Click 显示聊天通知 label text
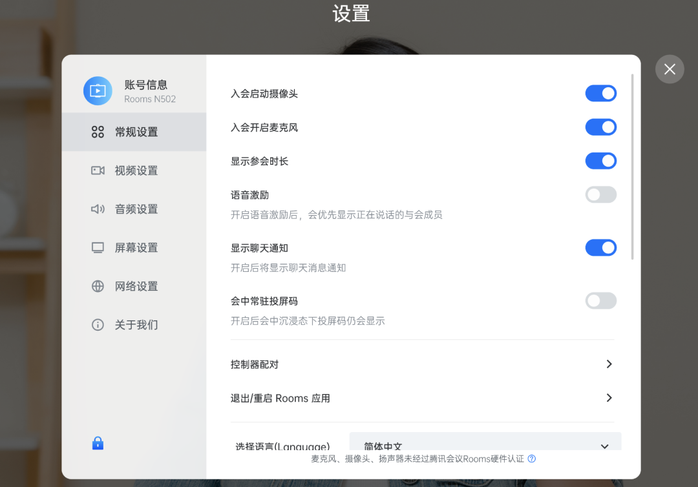698x487 pixels. pos(260,248)
